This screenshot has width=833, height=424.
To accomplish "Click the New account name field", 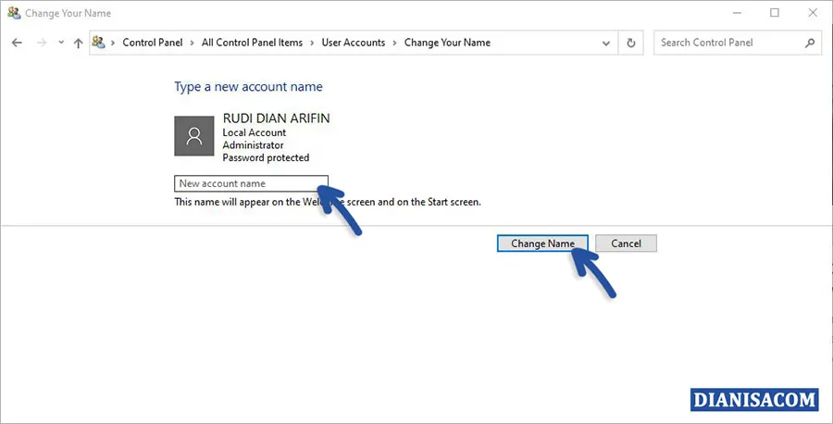I will (x=251, y=183).
